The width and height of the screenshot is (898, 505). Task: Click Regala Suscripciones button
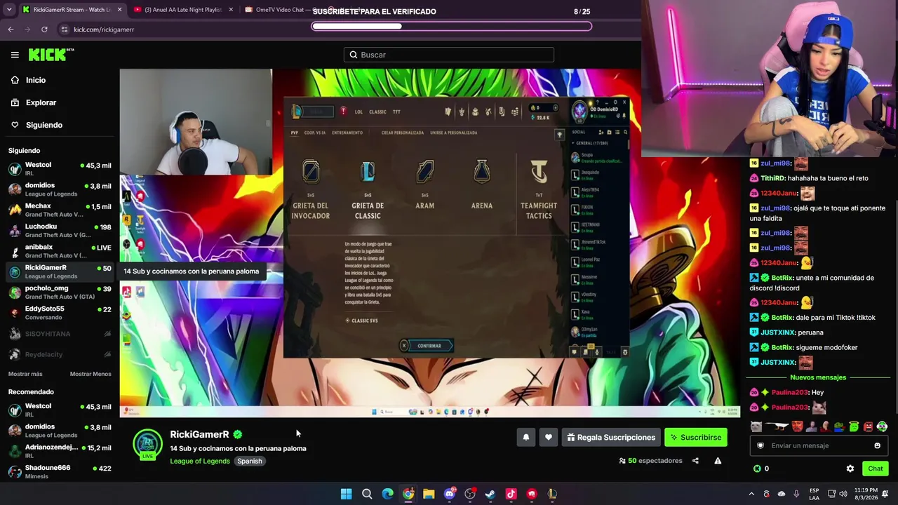tap(611, 438)
